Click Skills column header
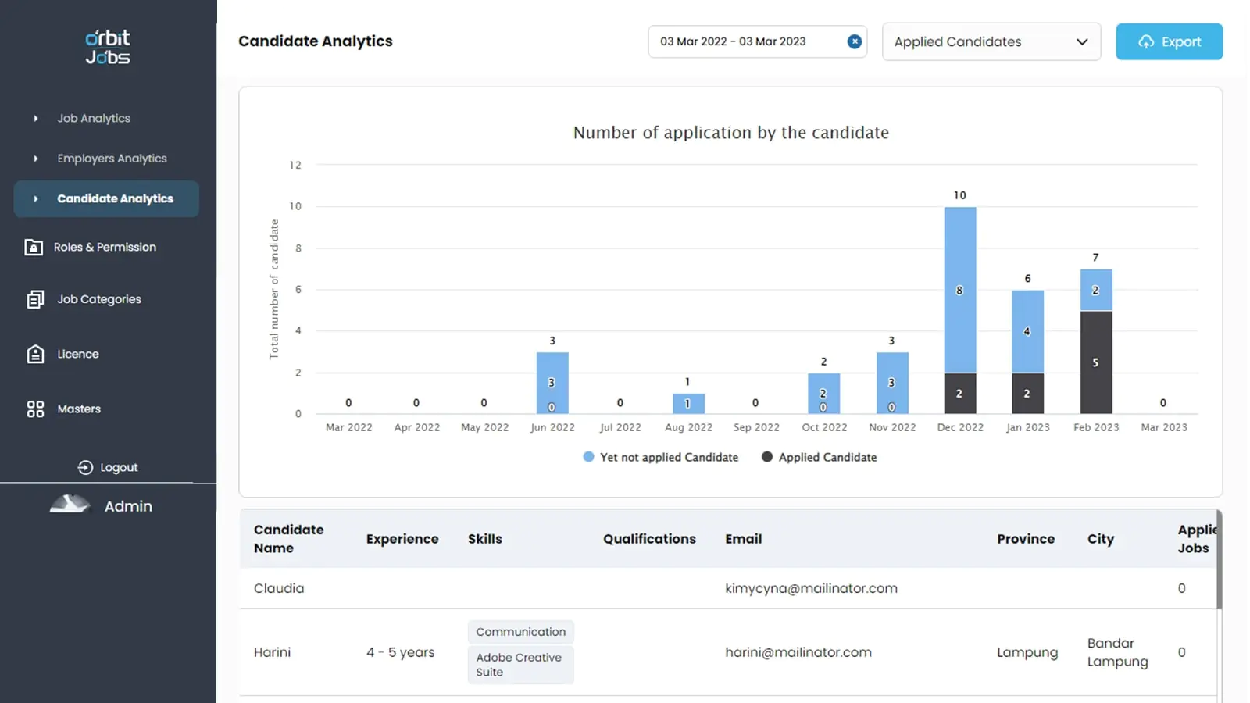The image size is (1250, 703). click(x=485, y=539)
